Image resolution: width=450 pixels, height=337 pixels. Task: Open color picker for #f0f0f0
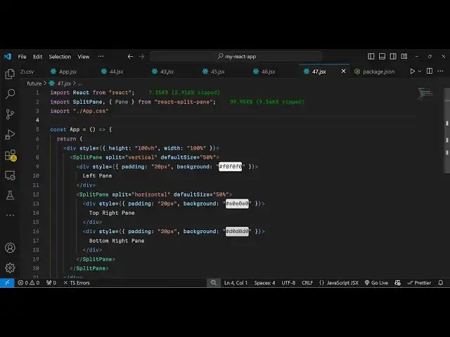(230, 166)
